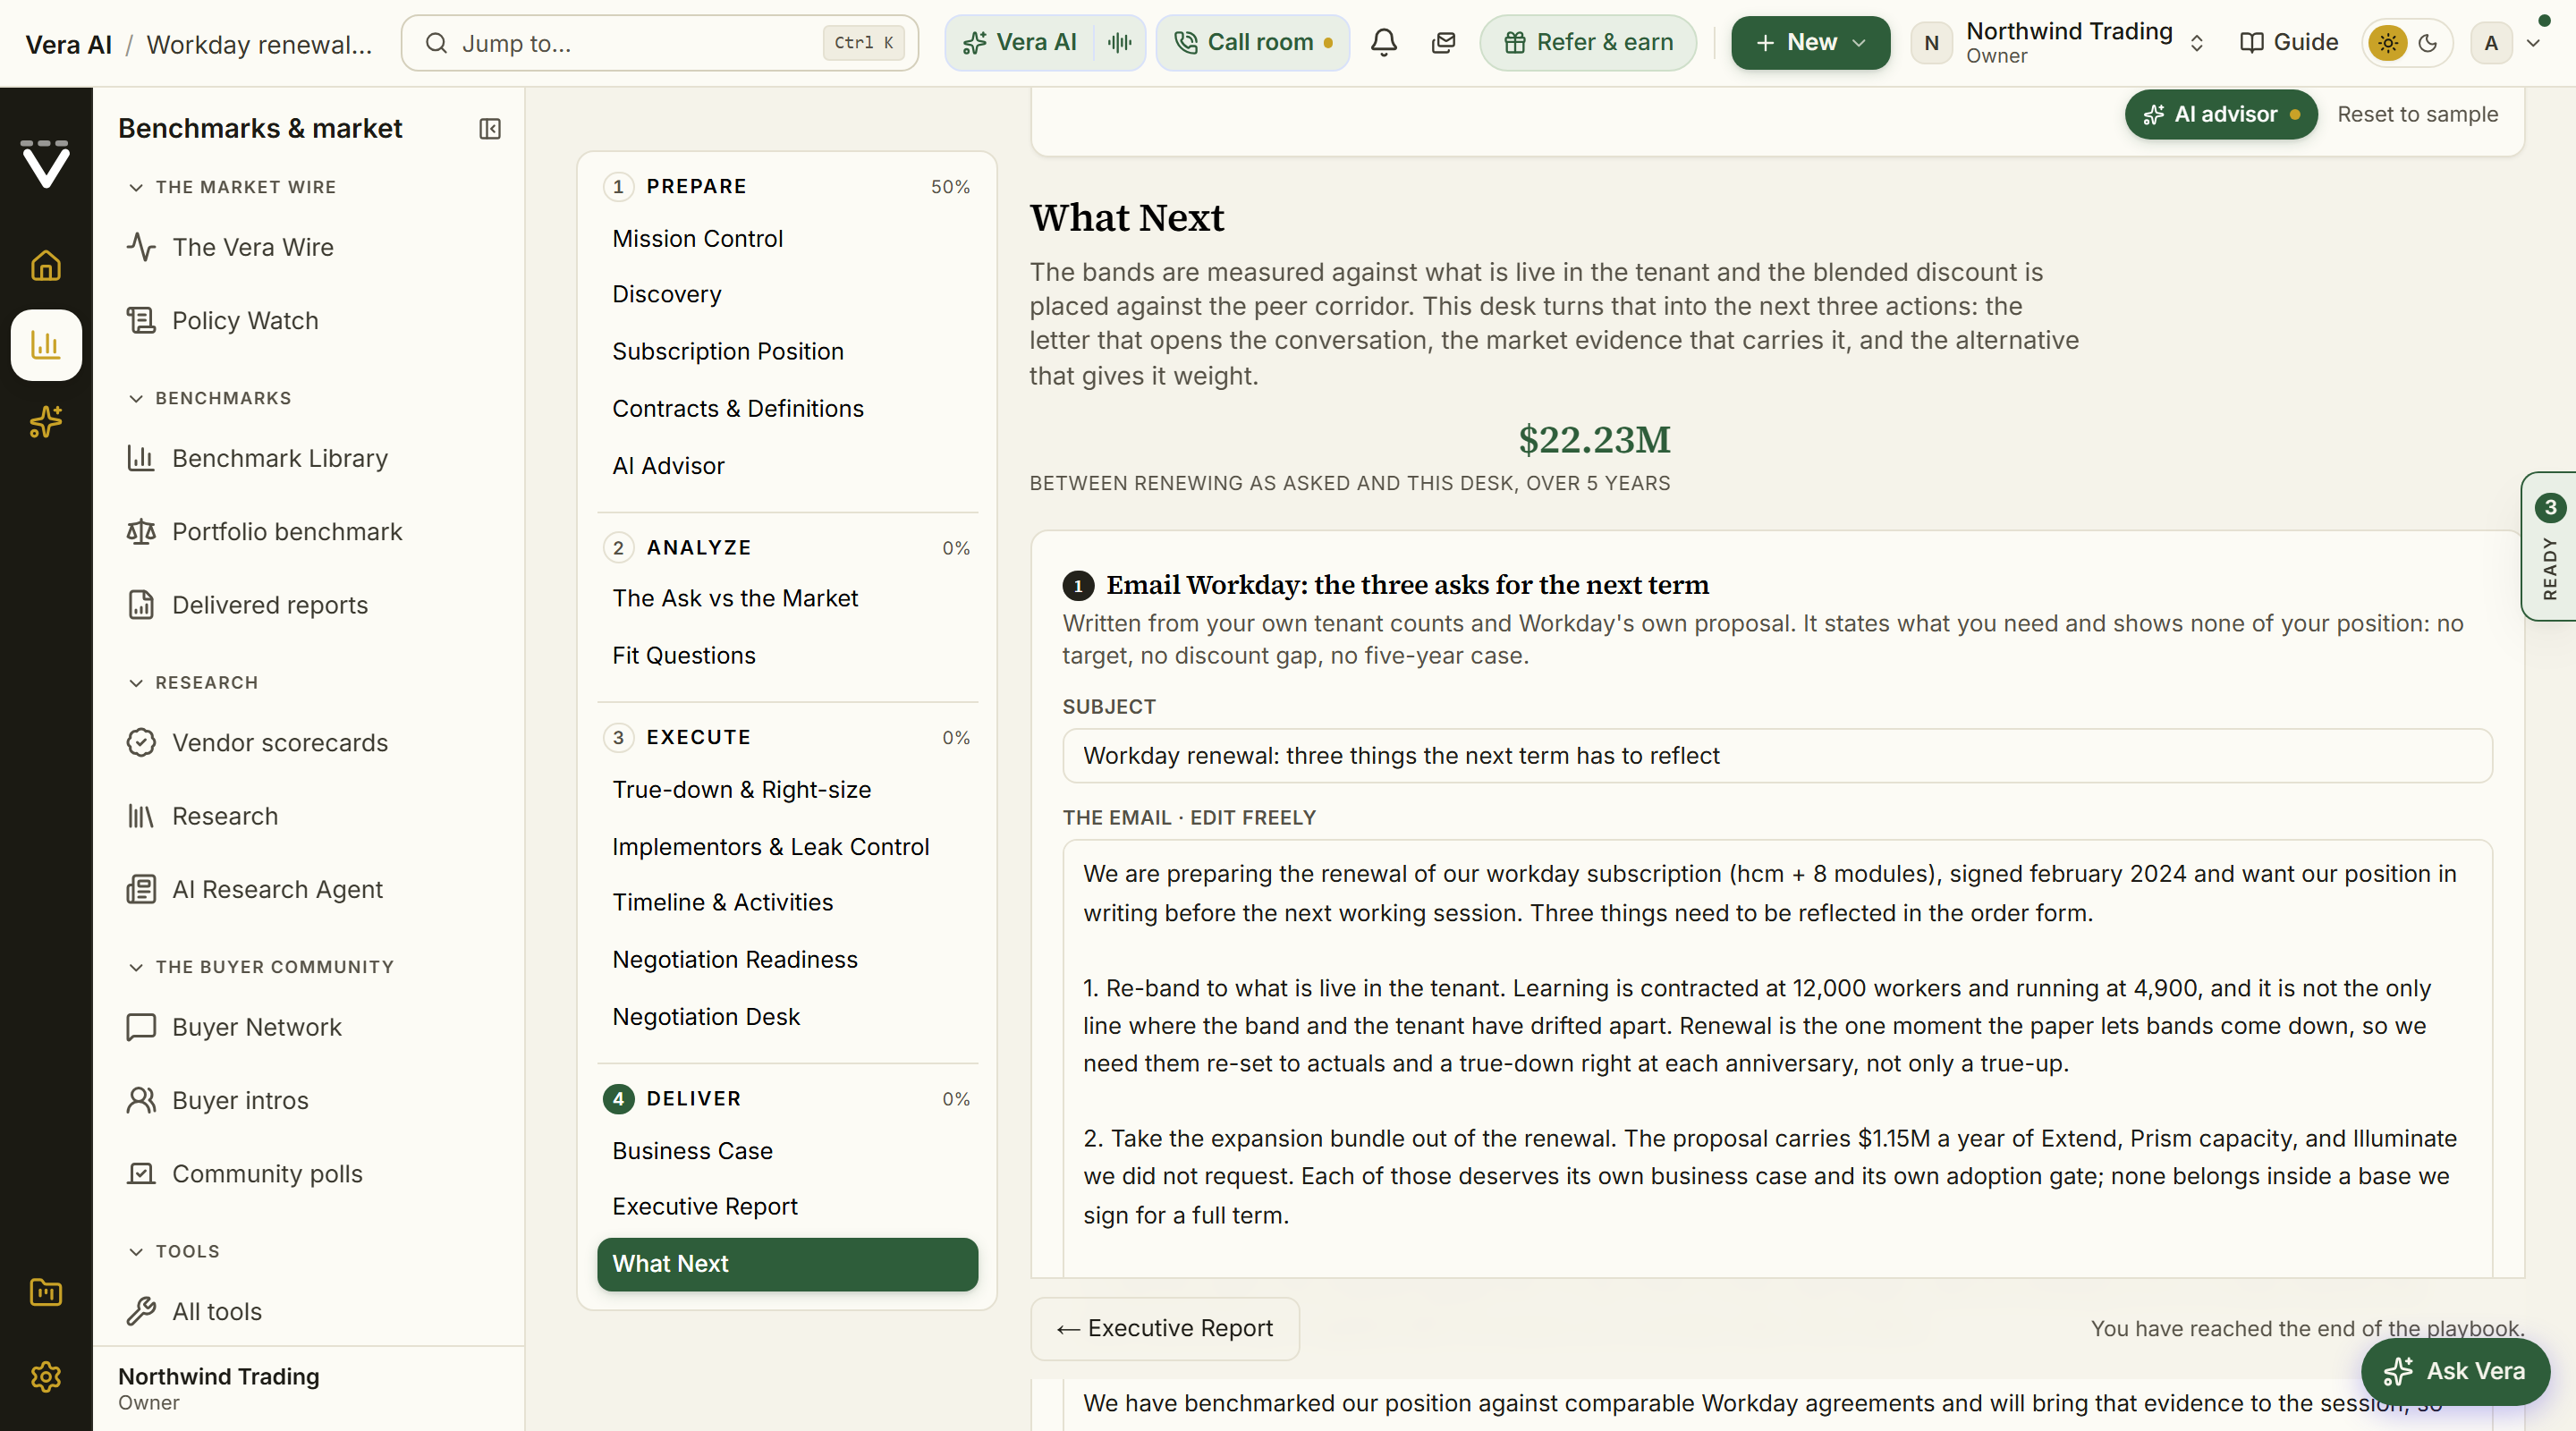Open Implementors & Leak Control step
This screenshot has height=1431, width=2576.
[x=787, y=846]
